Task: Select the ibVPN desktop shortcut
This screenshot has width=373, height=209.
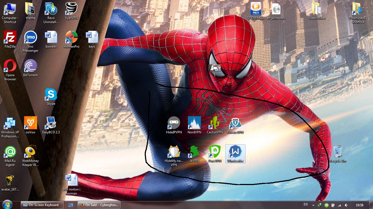Action: pos(194,154)
